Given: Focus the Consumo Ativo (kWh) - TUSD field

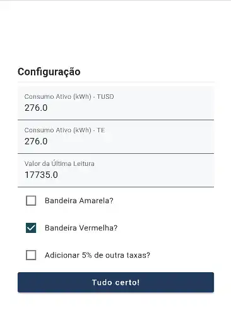Looking at the screenshot, I should click(x=115, y=103).
